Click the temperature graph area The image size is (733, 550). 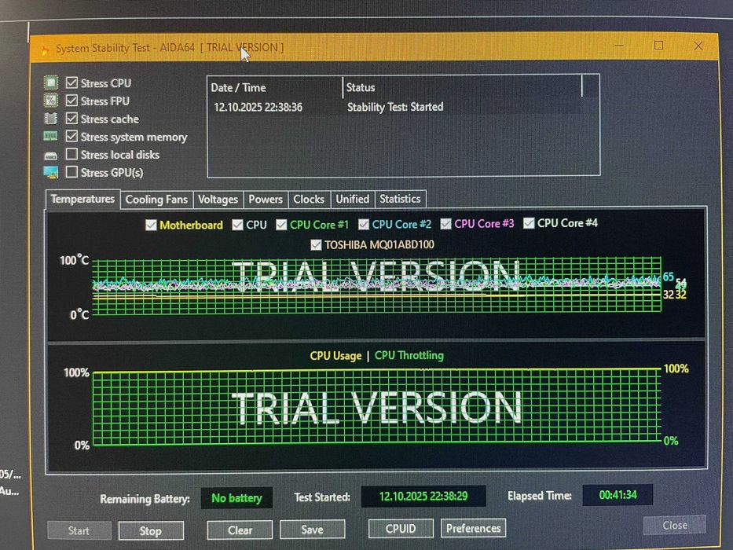[377, 284]
